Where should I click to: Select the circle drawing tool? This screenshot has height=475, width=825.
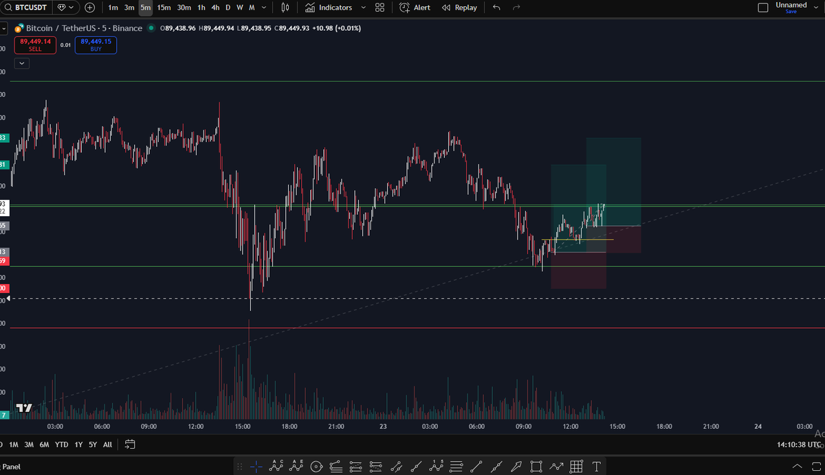317,467
